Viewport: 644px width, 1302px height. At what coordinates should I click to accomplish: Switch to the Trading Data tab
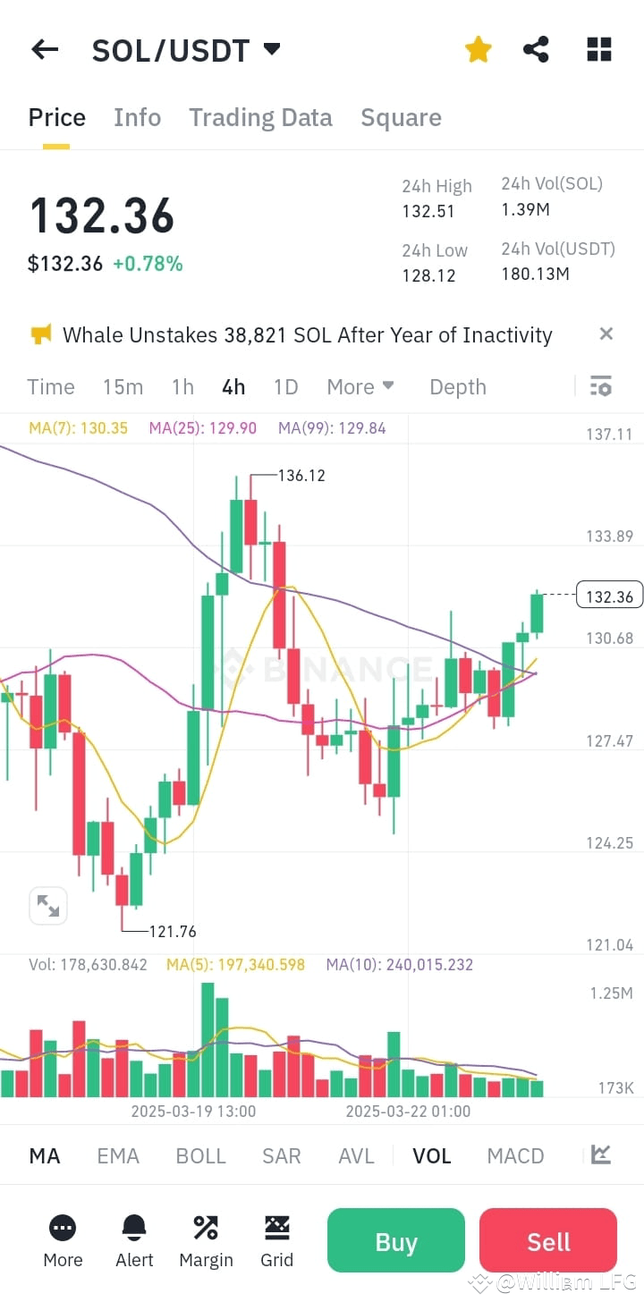click(x=260, y=117)
